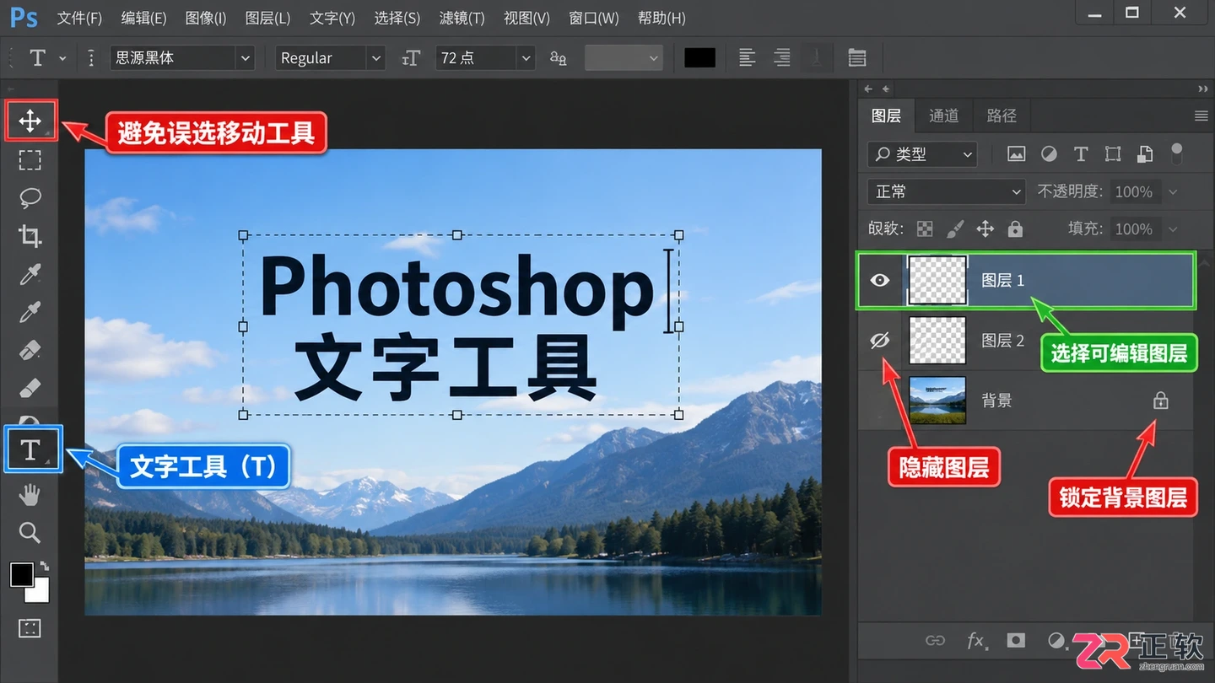1215x683 pixels.
Task: Open the 文件(F) menu
Action: (x=79, y=18)
